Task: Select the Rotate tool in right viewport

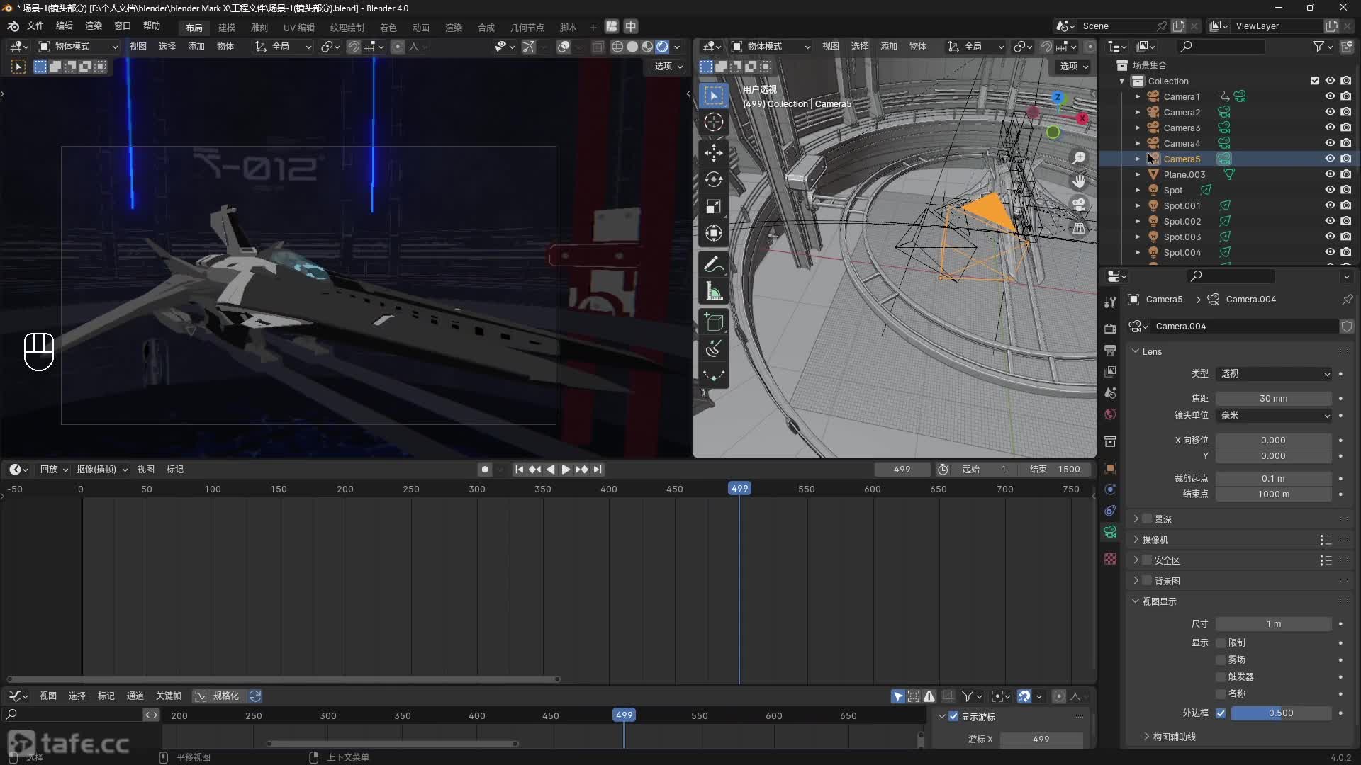Action: click(714, 179)
